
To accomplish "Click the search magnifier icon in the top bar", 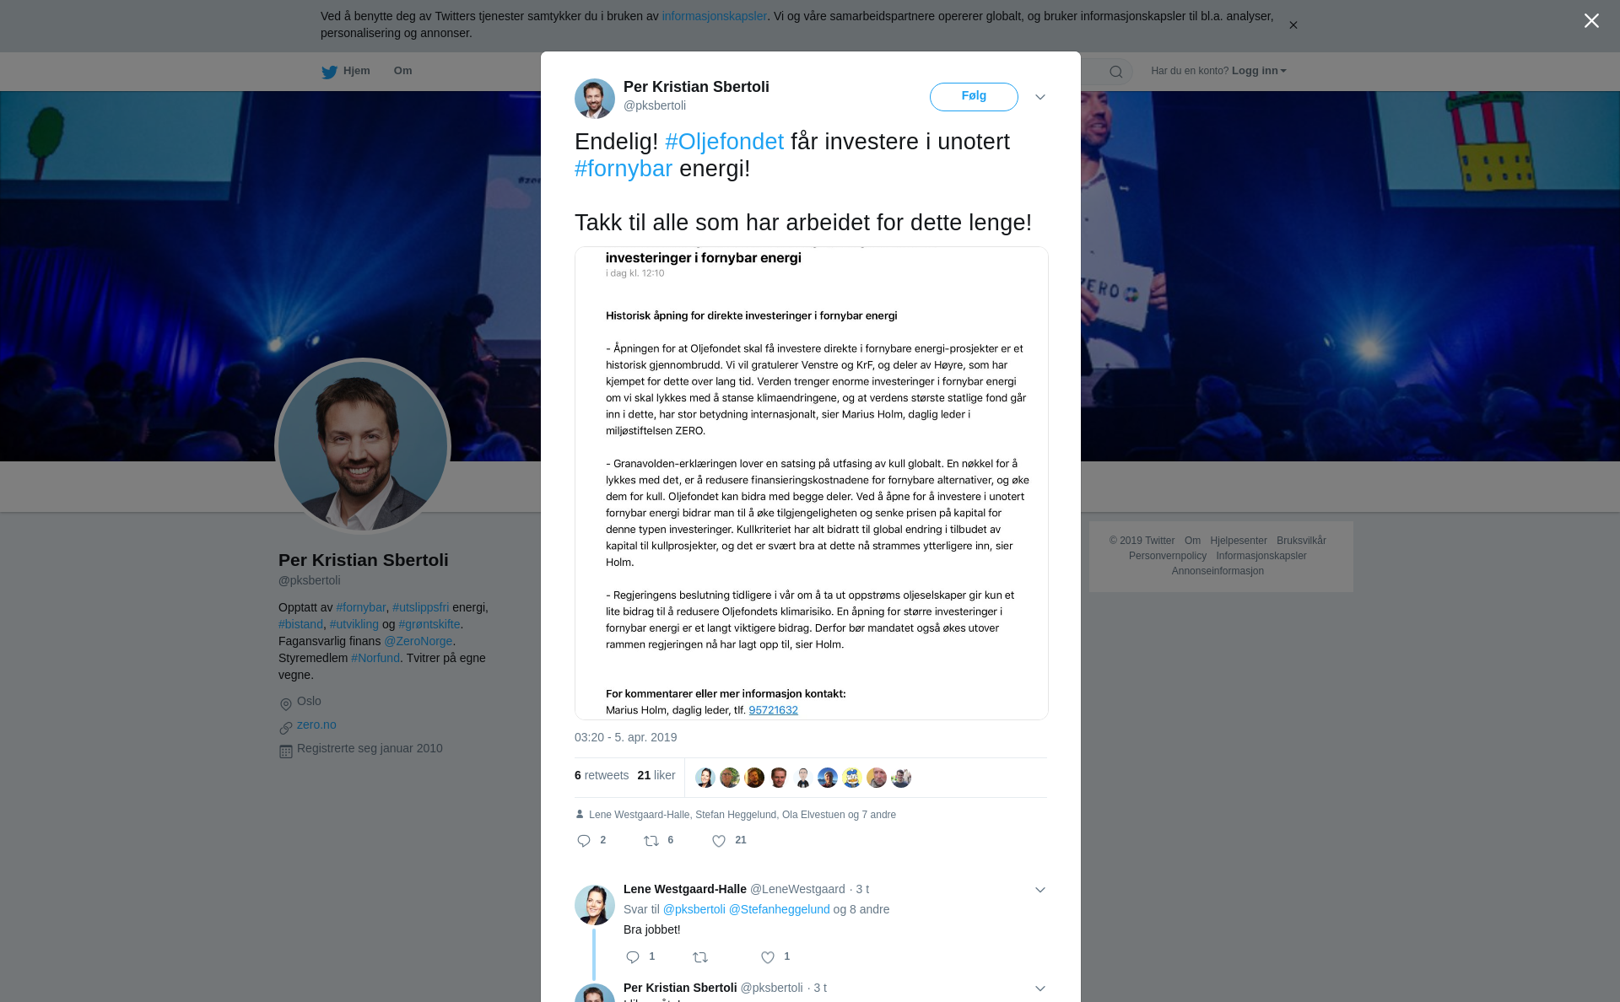I will click(1116, 72).
